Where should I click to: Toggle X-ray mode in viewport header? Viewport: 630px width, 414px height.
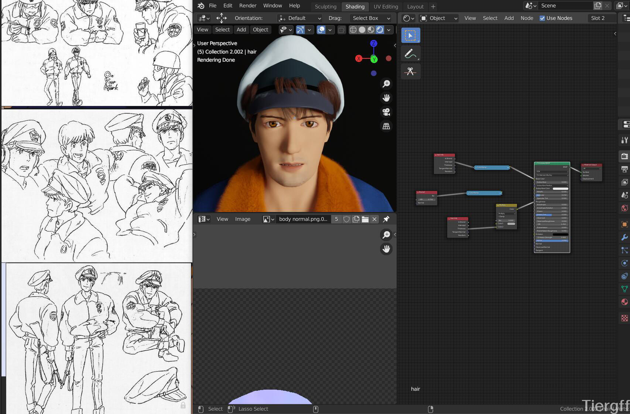(342, 30)
